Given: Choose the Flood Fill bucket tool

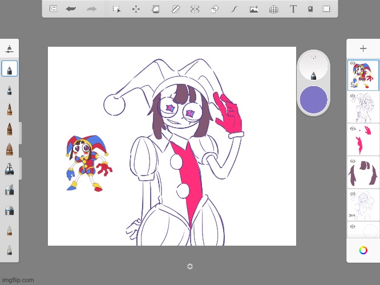Looking at the screenshot, I should [x=155, y=9].
